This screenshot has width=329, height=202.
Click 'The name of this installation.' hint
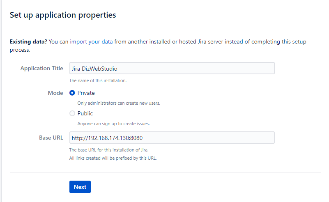pyautogui.click(x=98, y=80)
